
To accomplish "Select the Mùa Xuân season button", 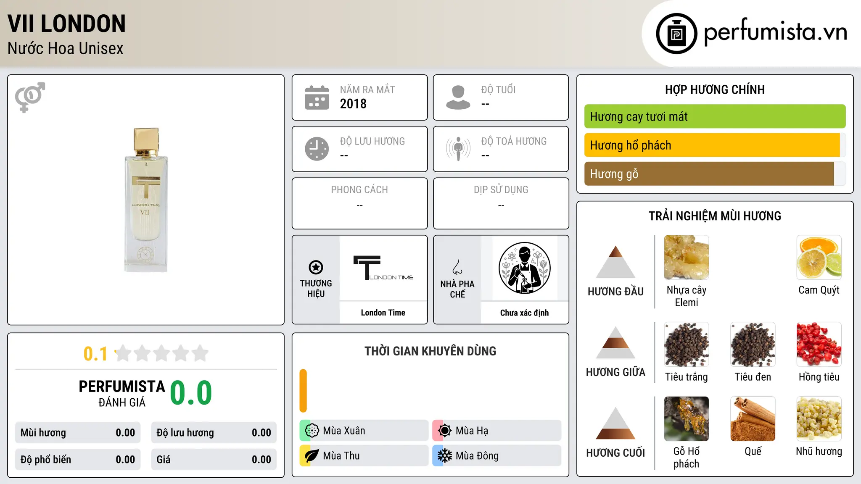I will click(x=364, y=431).
